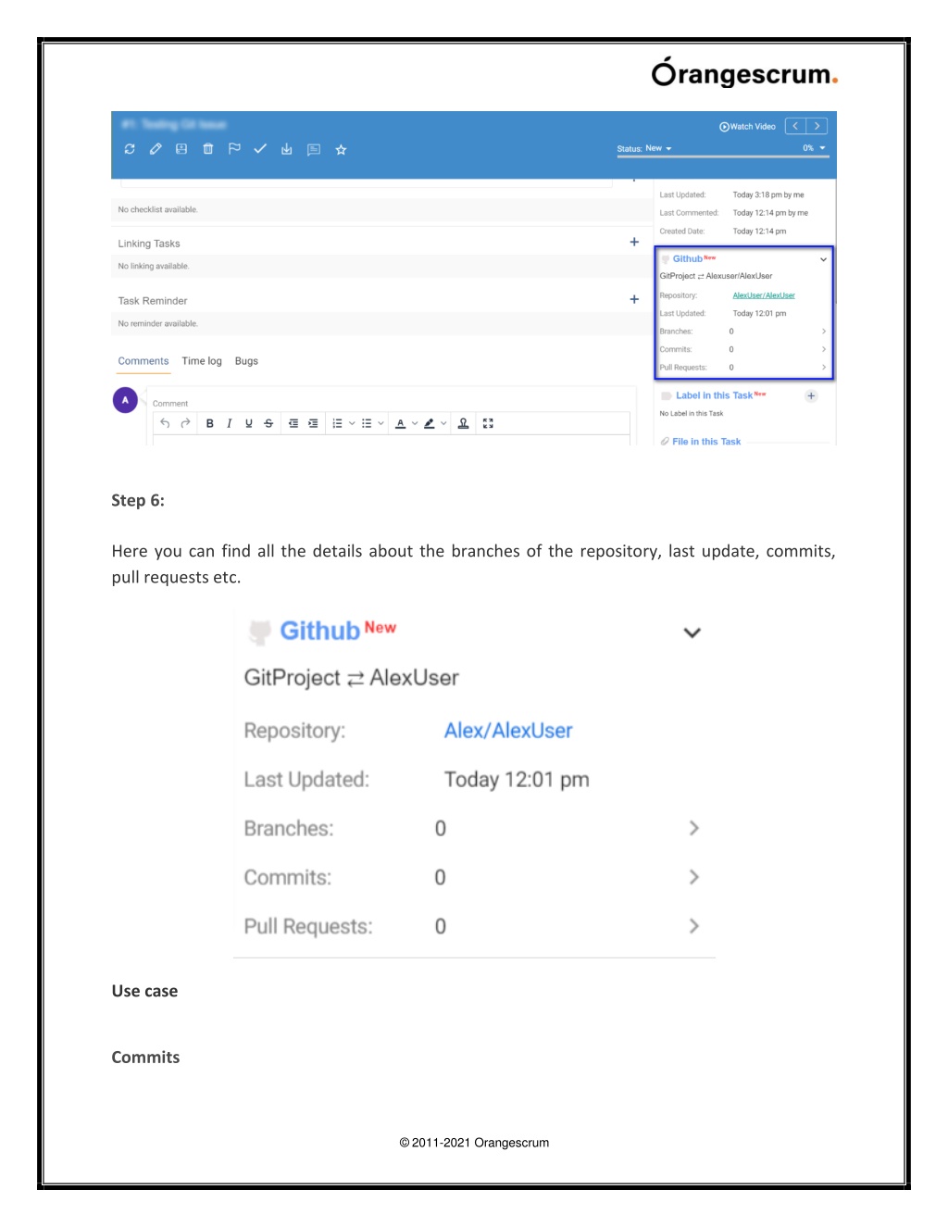Click the decrease indent icon
948x1227 pixels.
[x=293, y=423]
